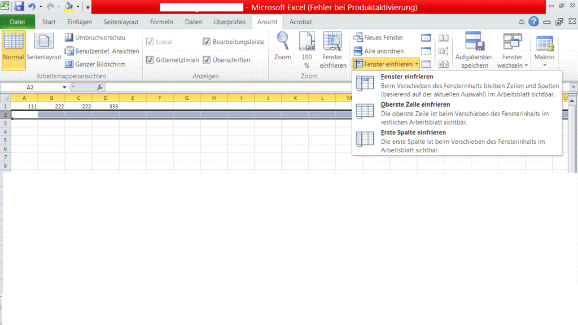Click the synchronous scrolling icon
The width and height of the screenshot is (578, 325).
click(x=444, y=51)
